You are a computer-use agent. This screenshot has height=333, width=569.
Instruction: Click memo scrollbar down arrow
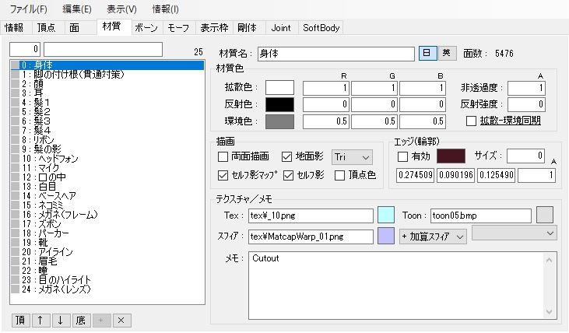click(549, 312)
